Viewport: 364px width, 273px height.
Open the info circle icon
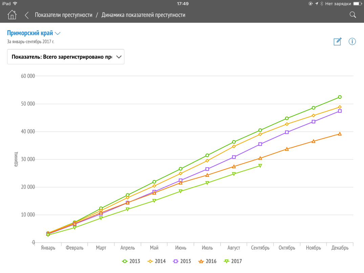pos(352,41)
